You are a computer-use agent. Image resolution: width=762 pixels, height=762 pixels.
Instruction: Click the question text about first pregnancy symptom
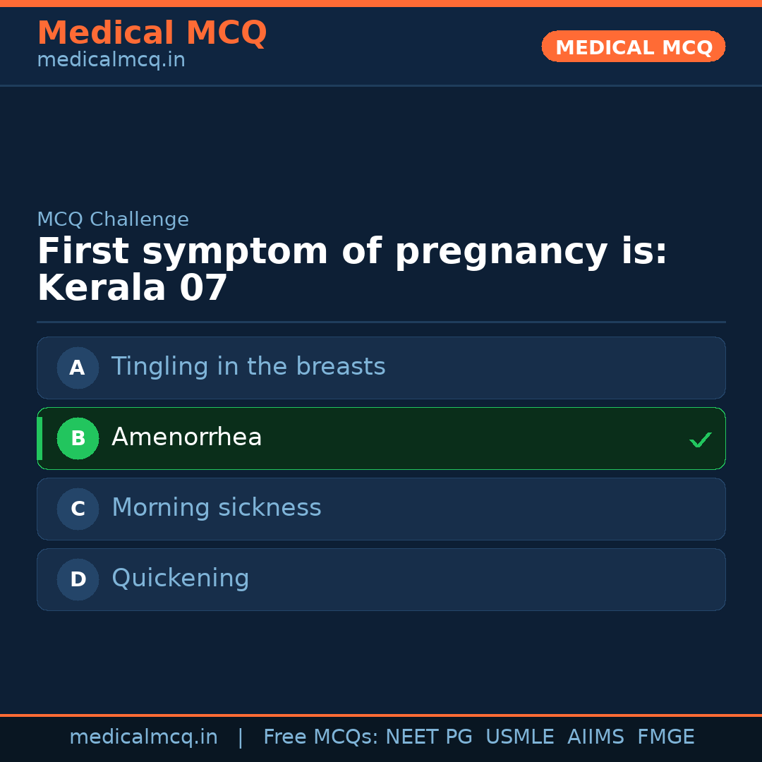coord(353,268)
